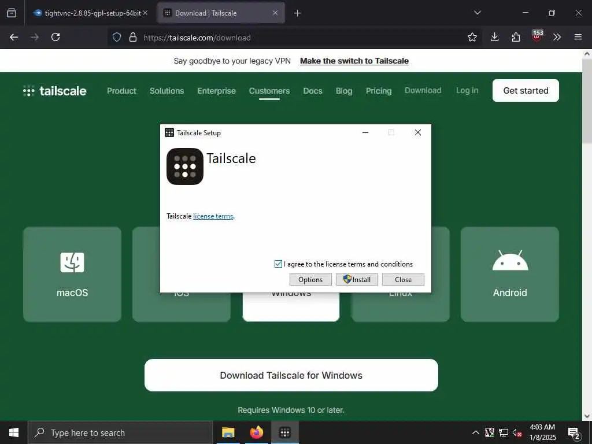Screen dimensions: 592x444
Task: Show hidden system tray icons
Action: point(476,432)
